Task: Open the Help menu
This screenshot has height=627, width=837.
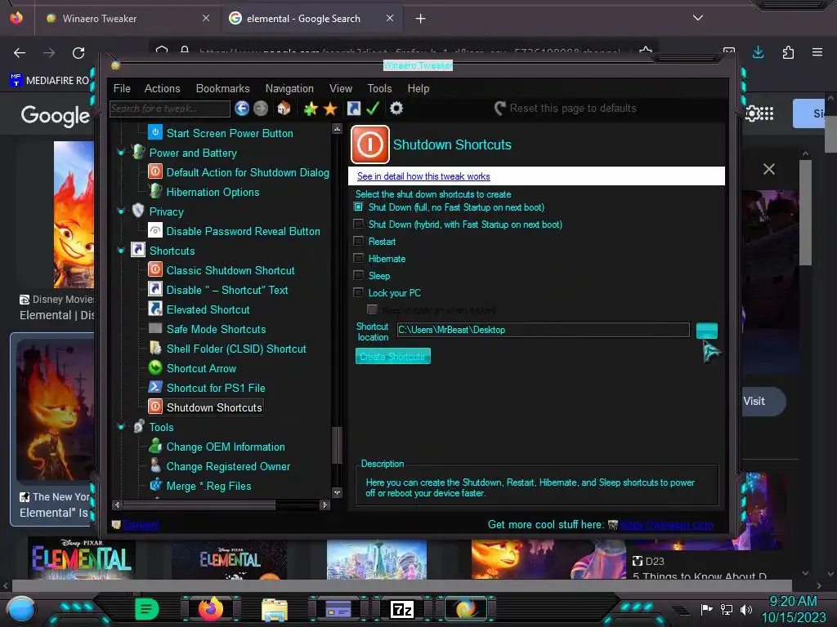Action: [x=418, y=88]
